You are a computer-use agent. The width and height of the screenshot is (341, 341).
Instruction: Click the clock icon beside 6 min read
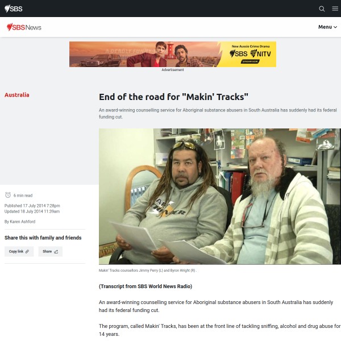coord(8,195)
